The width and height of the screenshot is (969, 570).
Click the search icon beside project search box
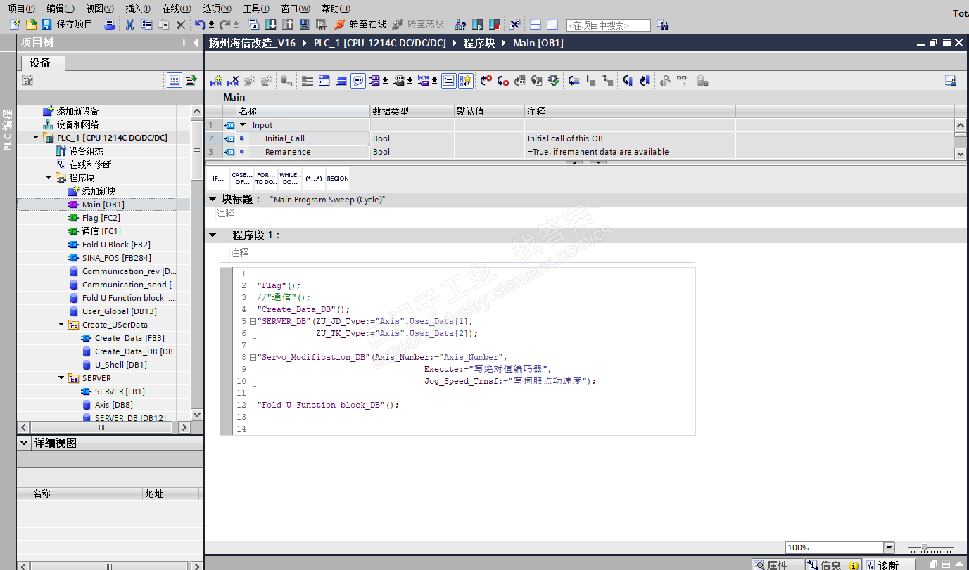tap(662, 25)
